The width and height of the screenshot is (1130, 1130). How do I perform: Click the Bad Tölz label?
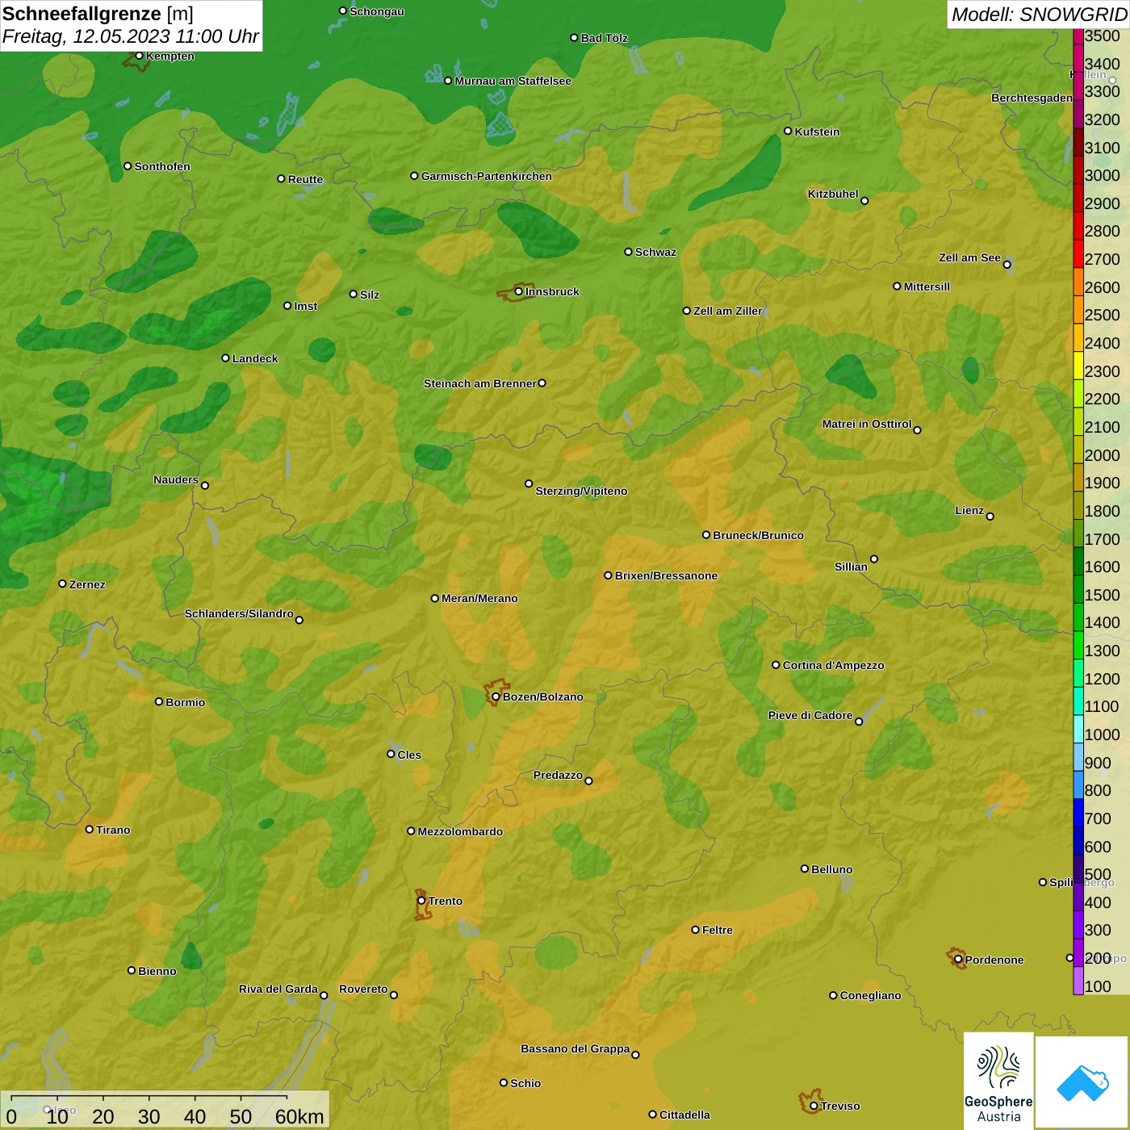605,38
